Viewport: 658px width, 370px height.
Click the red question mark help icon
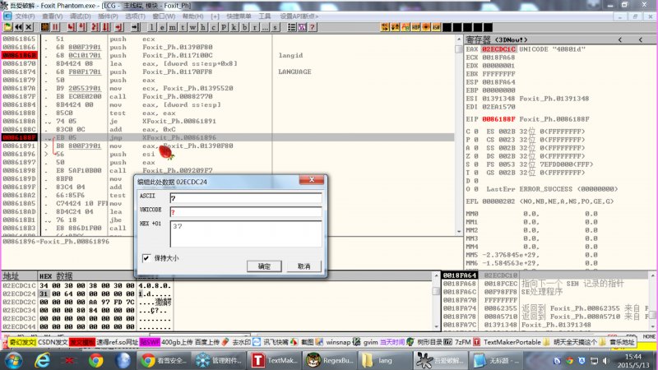click(x=313, y=27)
